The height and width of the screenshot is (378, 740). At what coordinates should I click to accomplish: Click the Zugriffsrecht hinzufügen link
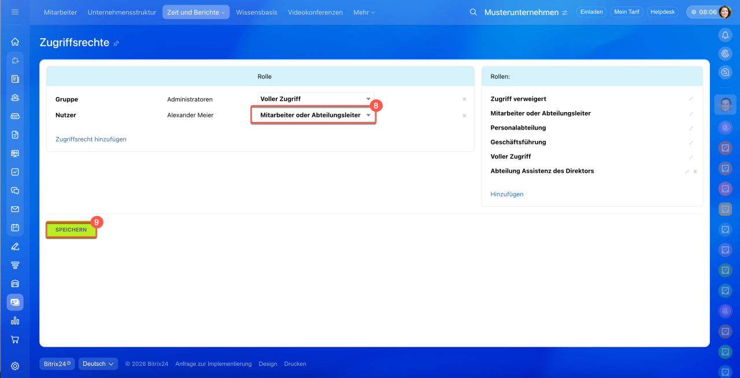[91, 139]
